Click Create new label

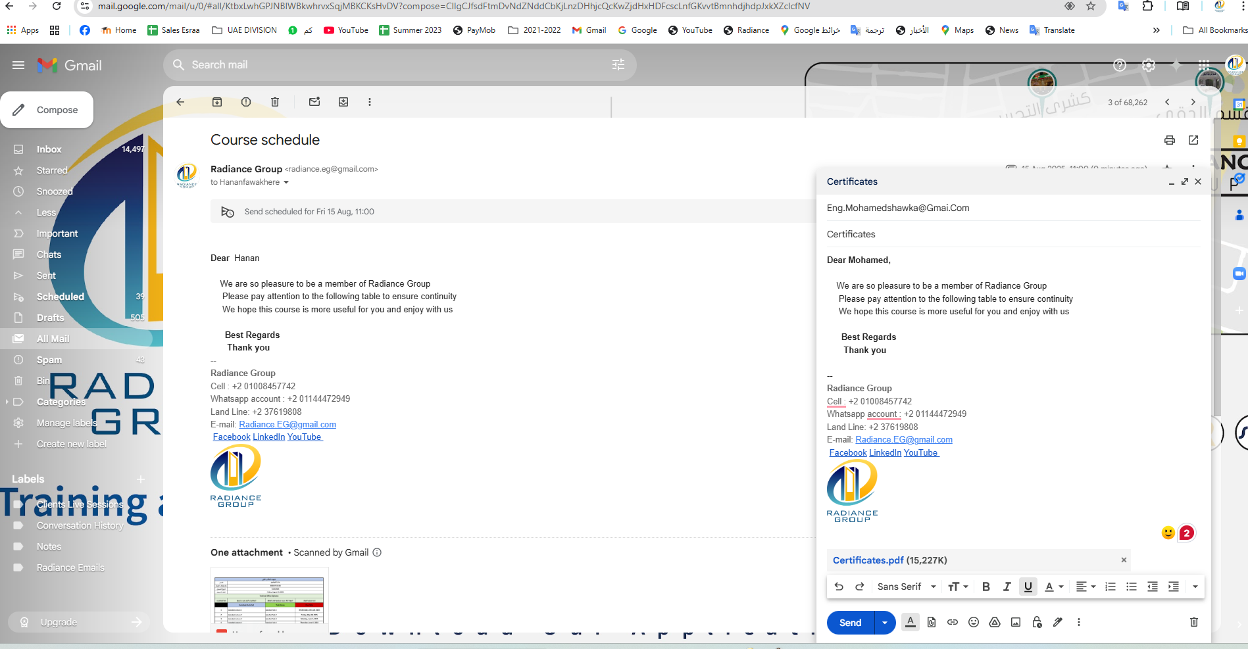[71, 444]
